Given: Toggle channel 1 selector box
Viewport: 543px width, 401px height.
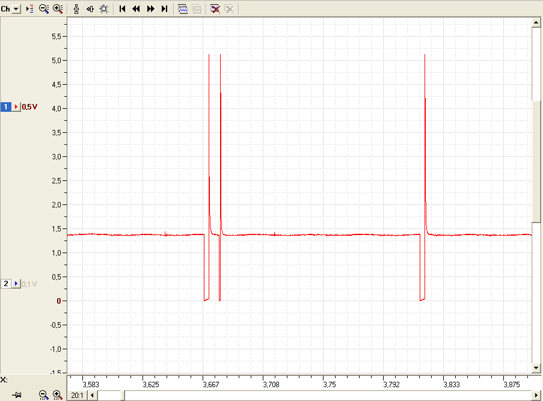Looking at the screenshot, I should [6, 106].
